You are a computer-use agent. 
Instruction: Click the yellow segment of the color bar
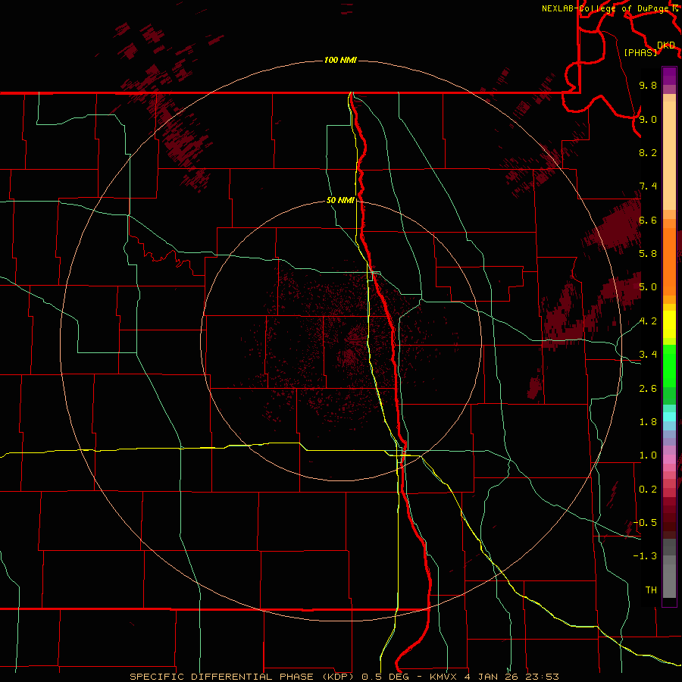click(669, 324)
